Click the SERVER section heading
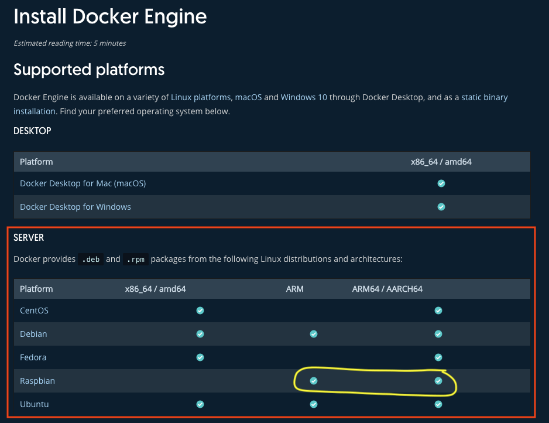The image size is (549, 423). (x=29, y=238)
